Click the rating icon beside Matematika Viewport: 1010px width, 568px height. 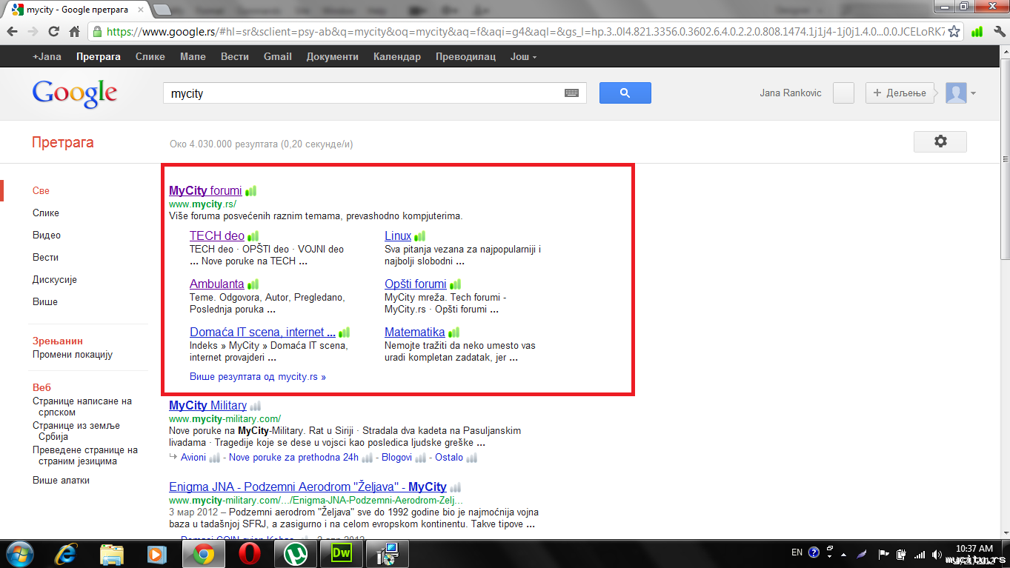coord(453,333)
